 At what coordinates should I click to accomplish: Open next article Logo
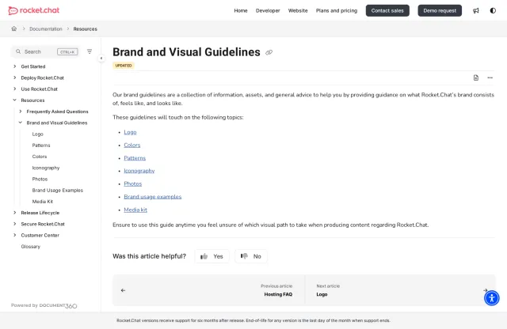pos(322,294)
